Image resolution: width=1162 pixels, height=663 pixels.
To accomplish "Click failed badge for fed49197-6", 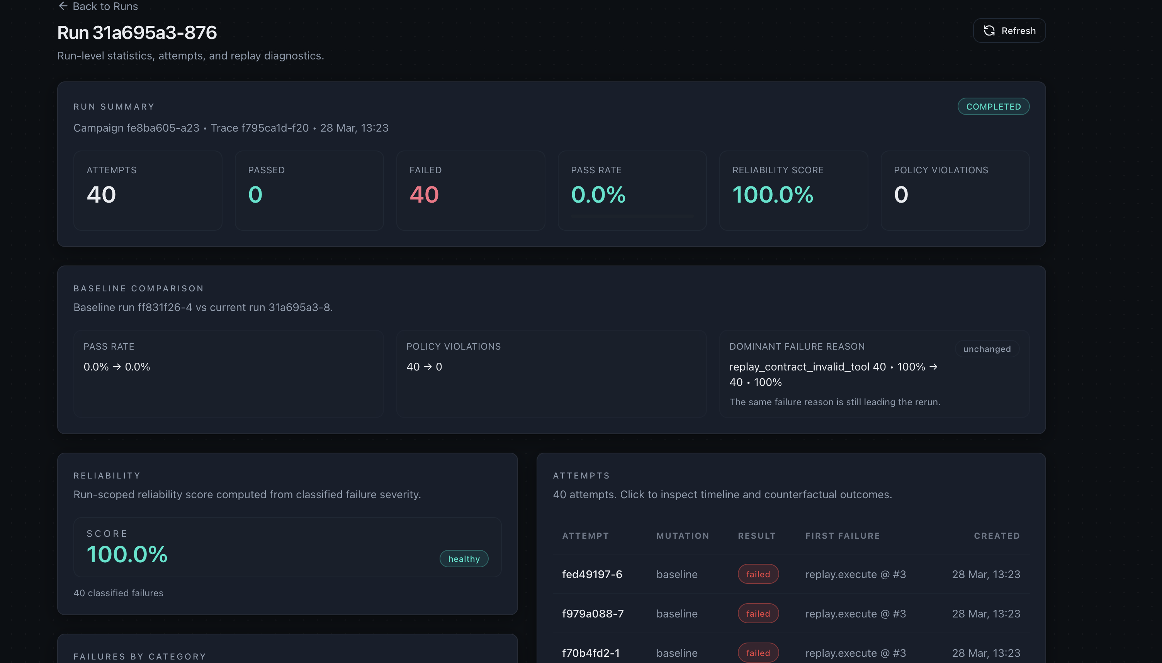I will [x=758, y=574].
